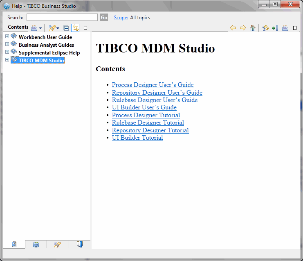Click the Print Page icon in content toolbar
The width and height of the screenshot is (303, 261).
pyautogui.click(x=285, y=28)
